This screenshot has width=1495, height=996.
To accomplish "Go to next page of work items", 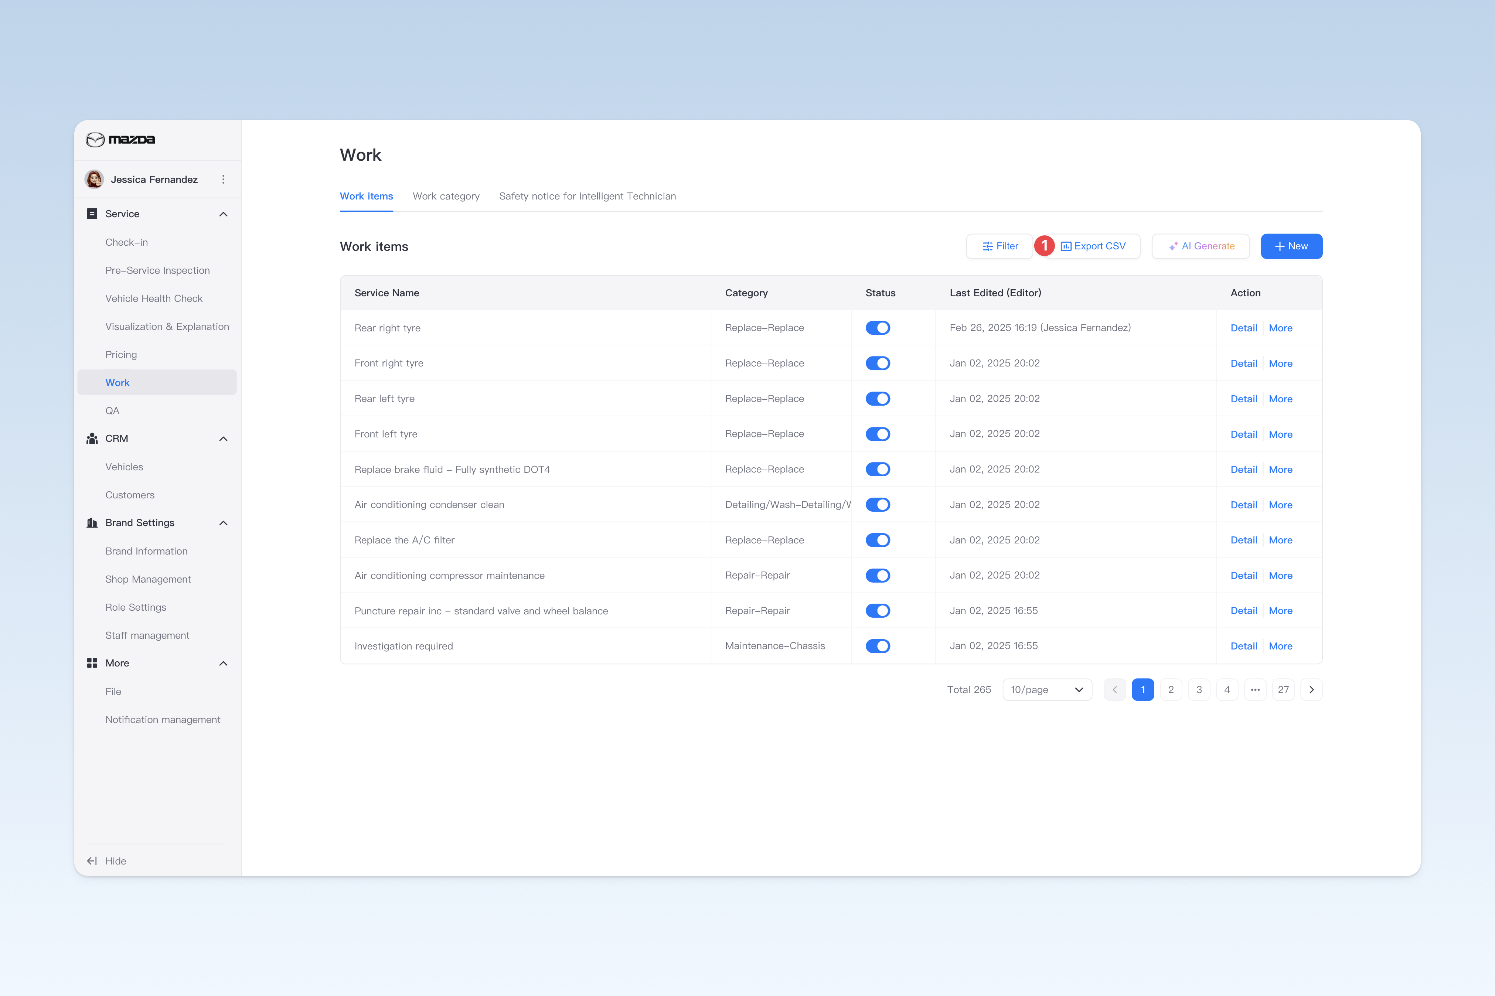I will [x=1311, y=690].
